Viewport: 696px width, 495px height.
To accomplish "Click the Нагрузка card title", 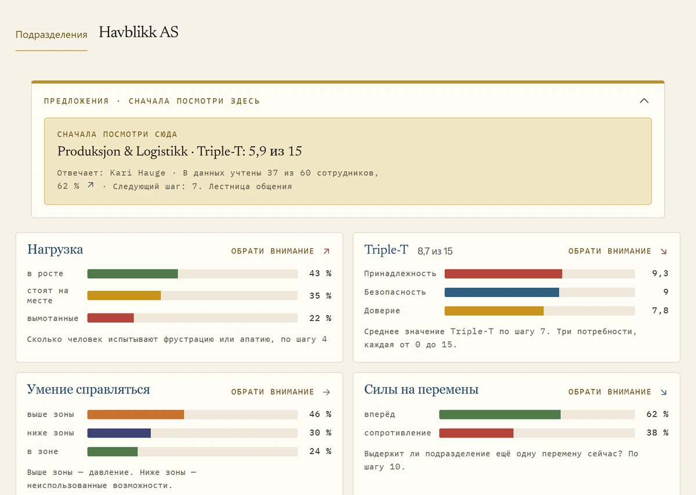I will 55,250.
